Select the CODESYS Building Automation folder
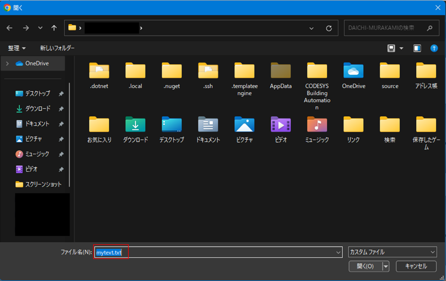The height and width of the screenshot is (281, 446). click(317, 86)
